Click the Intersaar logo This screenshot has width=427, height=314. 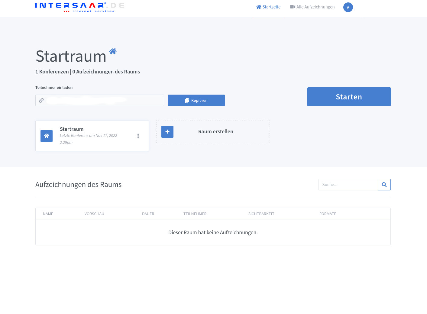coord(80,7)
